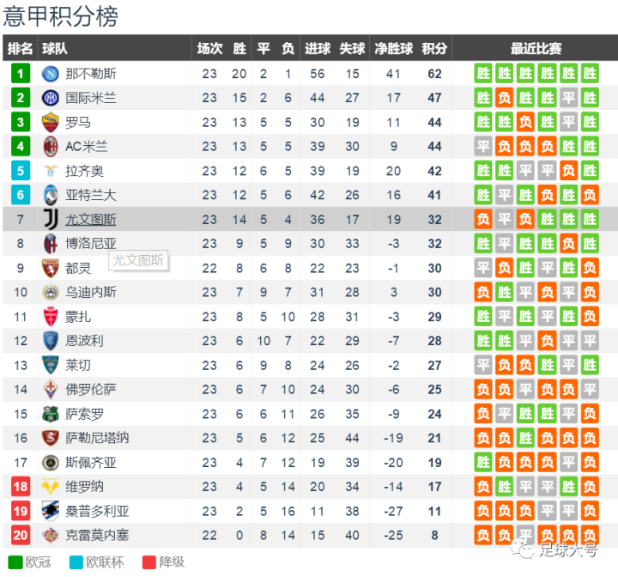Open the 克雷莫内塞 team name

point(97,535)
